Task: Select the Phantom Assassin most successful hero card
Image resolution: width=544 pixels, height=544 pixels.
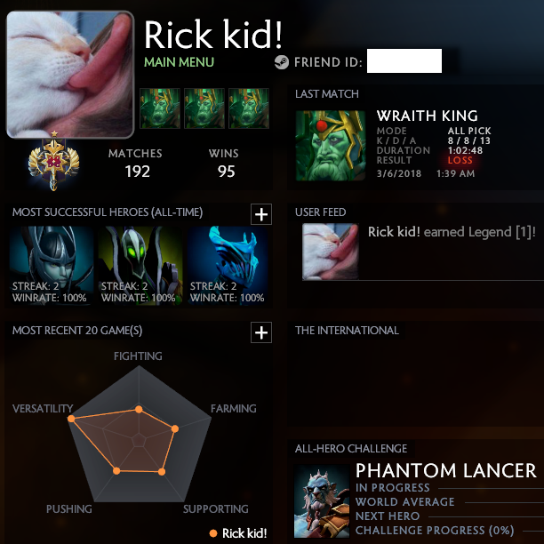Action: [52, 266]
